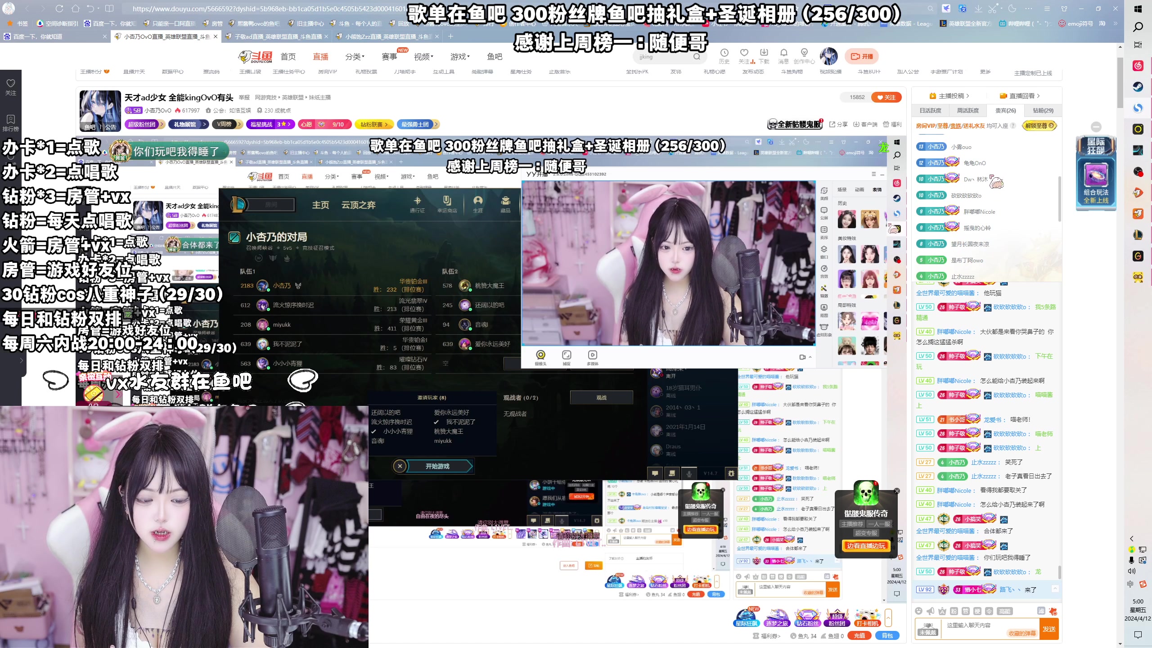Open the 鱼吧 navigation item
The image size is (1152, 648).
[495, 57]
